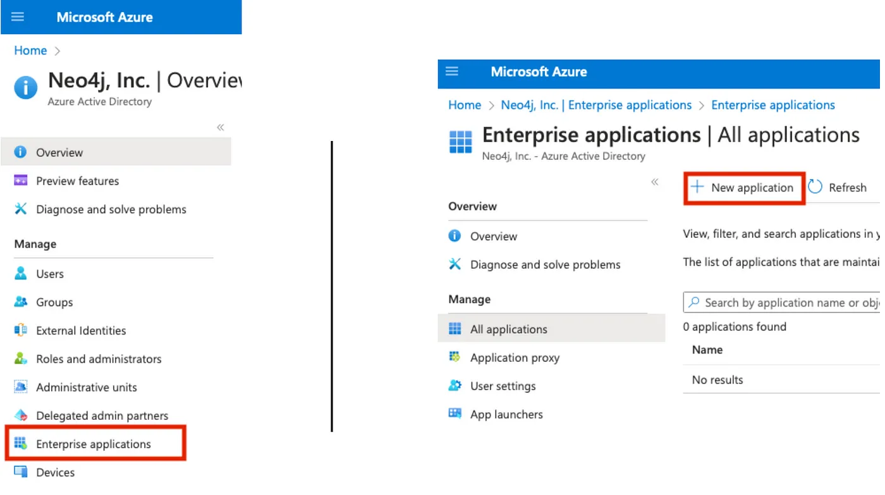The height and width of the screenshot is (495, 885).
Task: Click the Refresh icon in toolbar
Action: pos(815,187)
